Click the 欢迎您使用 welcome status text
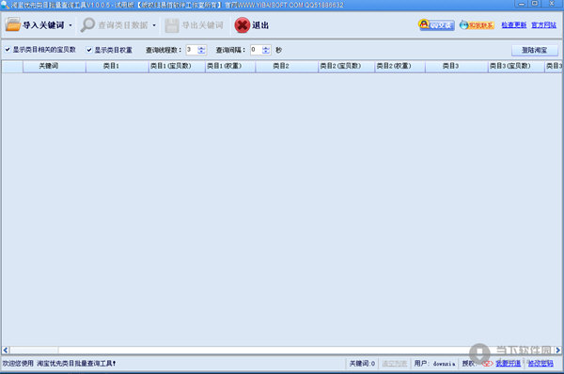 pos(59,364)
